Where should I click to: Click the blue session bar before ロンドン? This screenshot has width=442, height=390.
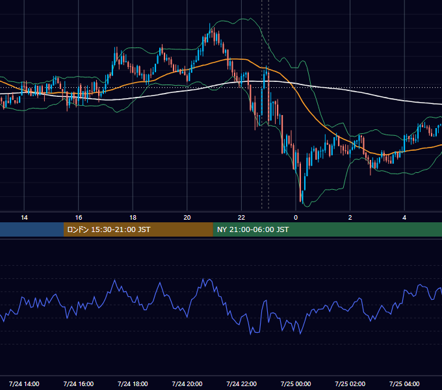coord(32,229)
